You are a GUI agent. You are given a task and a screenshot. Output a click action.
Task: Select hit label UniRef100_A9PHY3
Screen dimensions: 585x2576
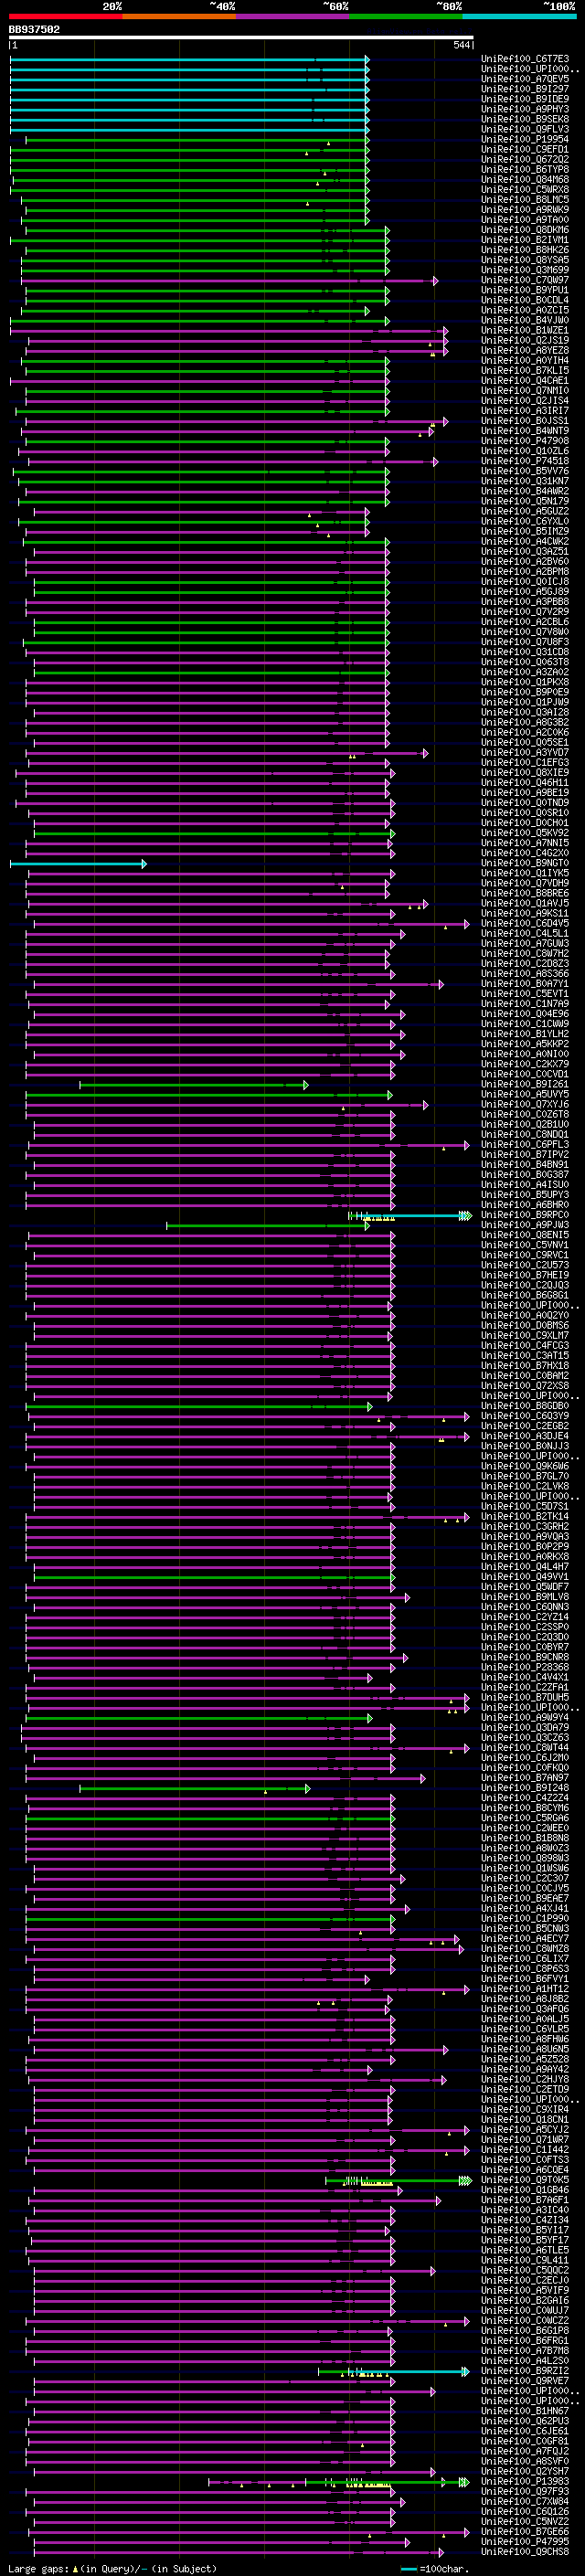525,109
